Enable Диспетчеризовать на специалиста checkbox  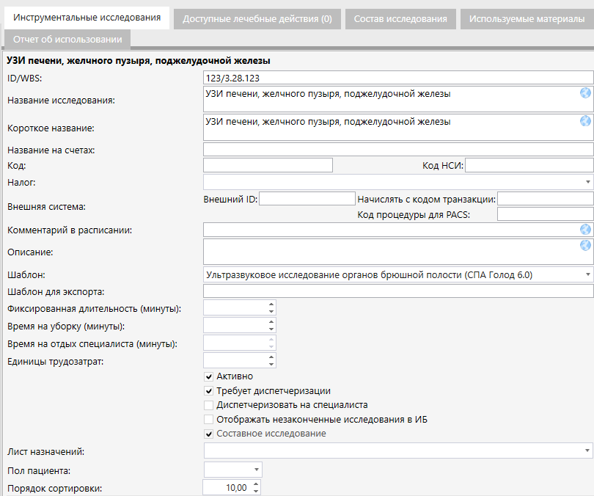tap(209, 405)
